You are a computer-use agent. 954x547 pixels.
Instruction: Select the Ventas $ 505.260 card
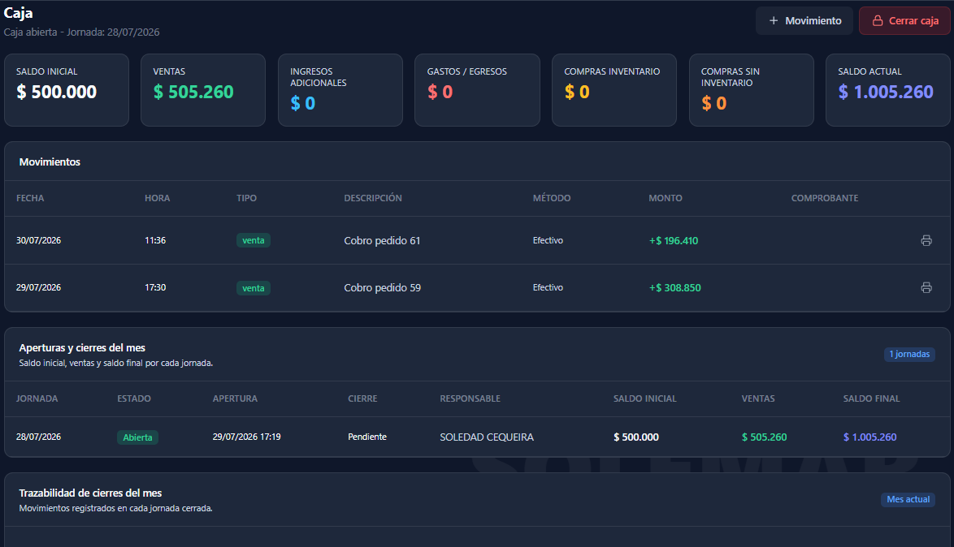203,90
